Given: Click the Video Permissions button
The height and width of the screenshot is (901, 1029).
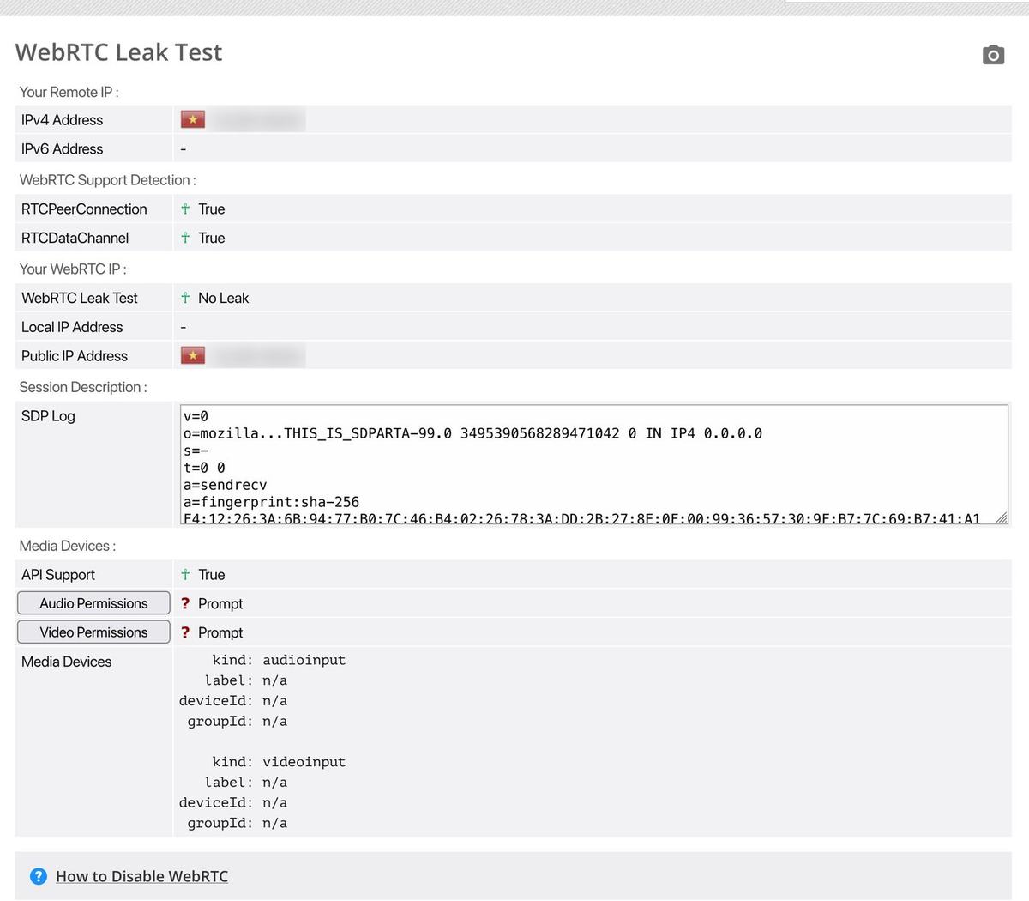Looking at the screenshot, I should pos(93,632).
